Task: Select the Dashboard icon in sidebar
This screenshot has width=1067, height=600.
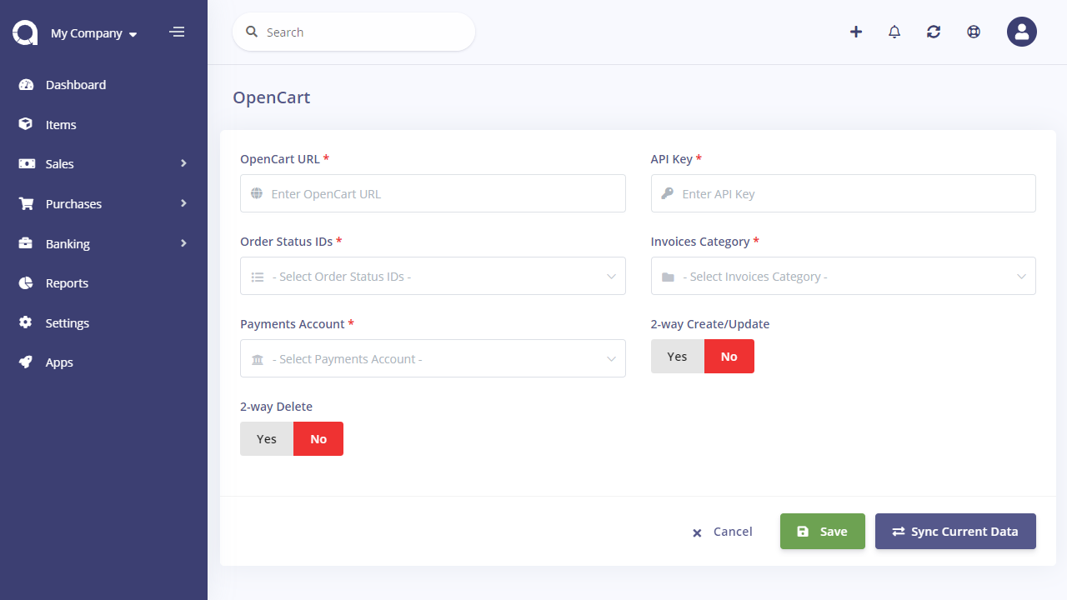Action: (26, 84)
